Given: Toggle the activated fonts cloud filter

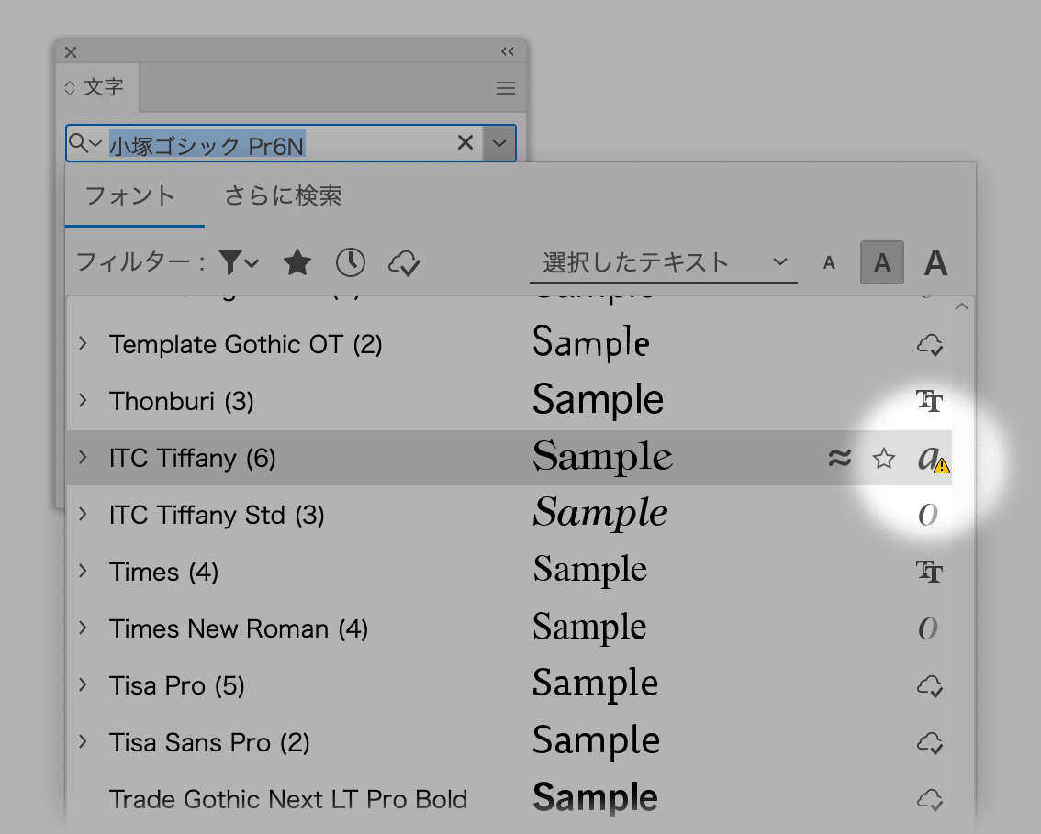Looking at the screenshot, I should [404, 262].
